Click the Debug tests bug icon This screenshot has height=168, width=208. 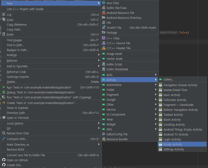[4, 92]
